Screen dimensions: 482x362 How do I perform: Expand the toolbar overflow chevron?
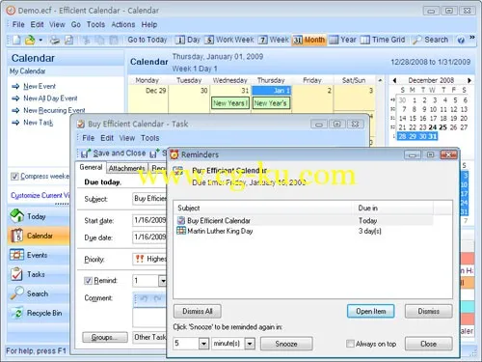click(x=472, y=38)
